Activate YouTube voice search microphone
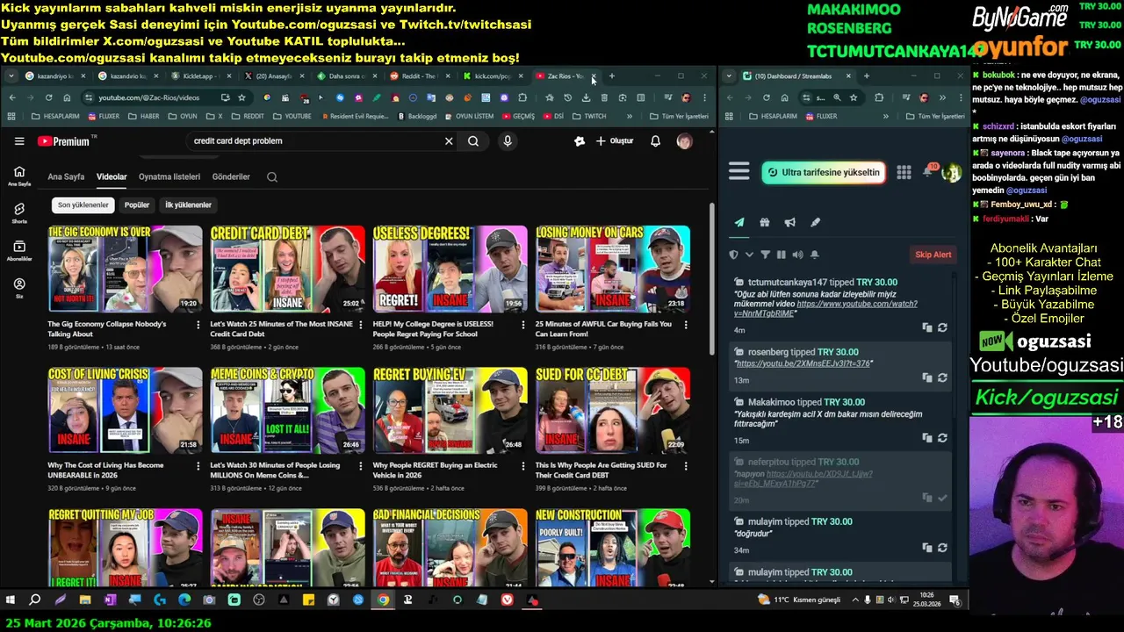 click(508, 140)
